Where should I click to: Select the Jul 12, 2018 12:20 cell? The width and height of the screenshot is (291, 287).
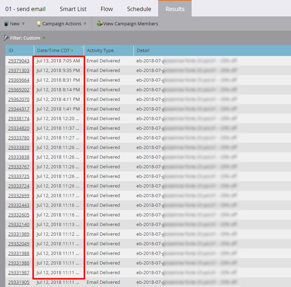(58, 119)
